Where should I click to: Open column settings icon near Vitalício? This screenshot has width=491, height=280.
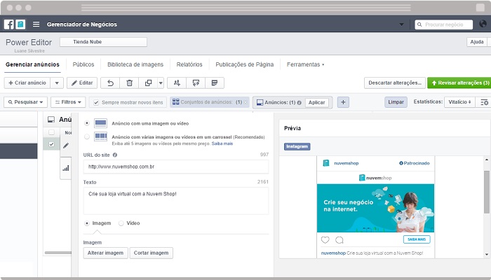pyautogui.click(x=484, y=102)
